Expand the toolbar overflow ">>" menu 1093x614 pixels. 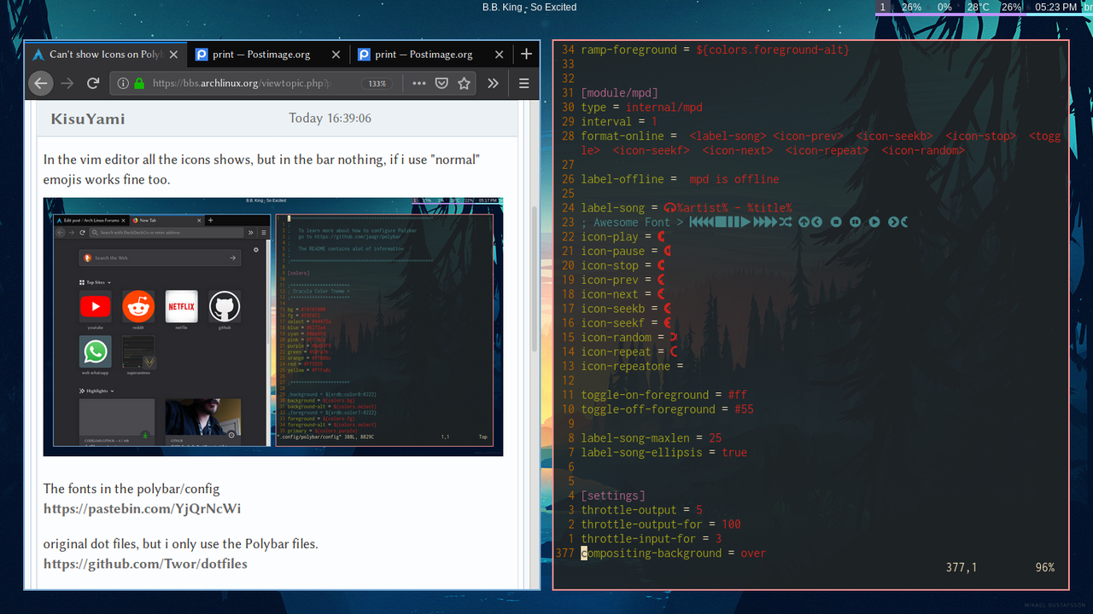pos(493,83)
